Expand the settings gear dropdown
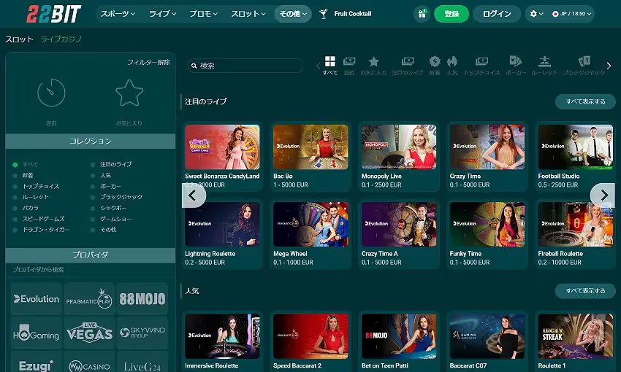Screen dimensions: 621x372 pyautogui.click(x=537, y=14)
